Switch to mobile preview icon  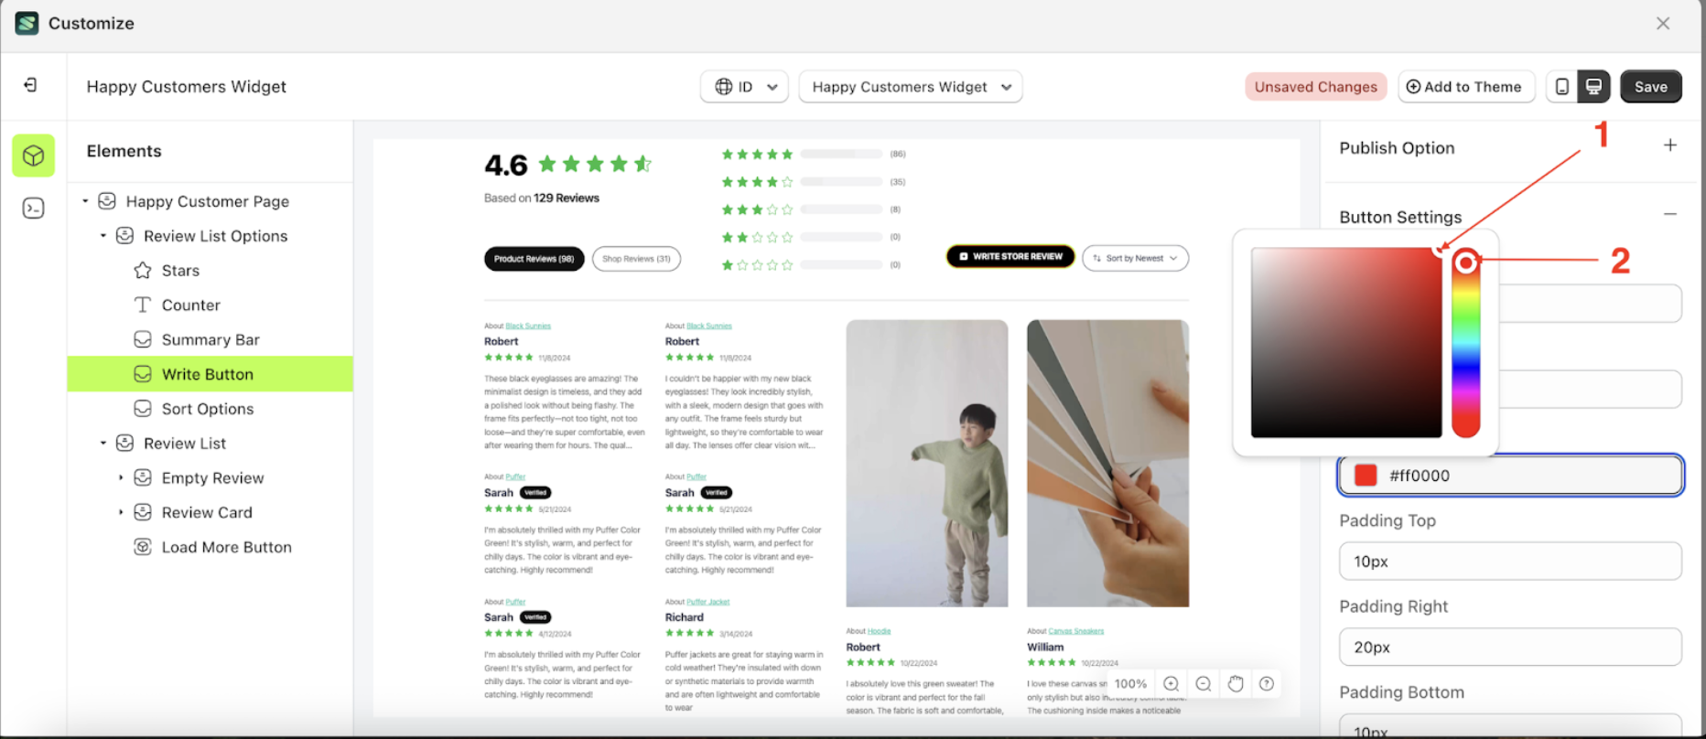(x=1562, y=87)
